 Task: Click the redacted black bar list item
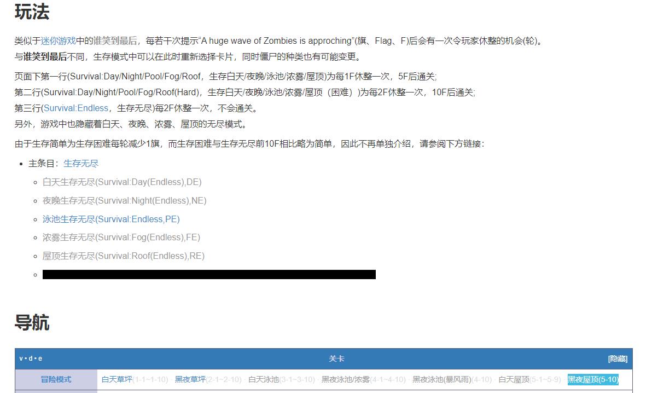[x=208, y=274]
